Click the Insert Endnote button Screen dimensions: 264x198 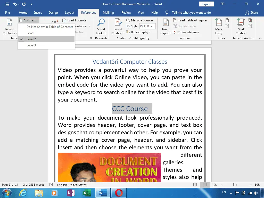[74, 20]
